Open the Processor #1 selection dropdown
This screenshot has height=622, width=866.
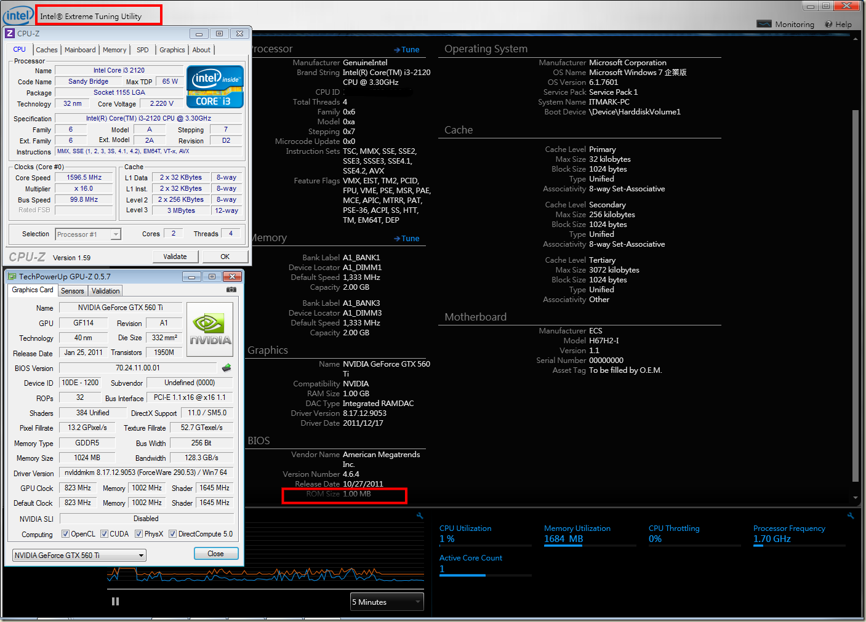tap(88, 234)
